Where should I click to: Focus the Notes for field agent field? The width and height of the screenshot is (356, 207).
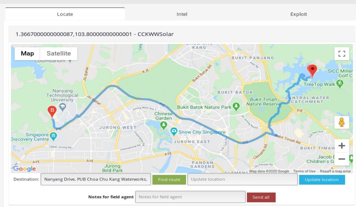tap(190, 197)
